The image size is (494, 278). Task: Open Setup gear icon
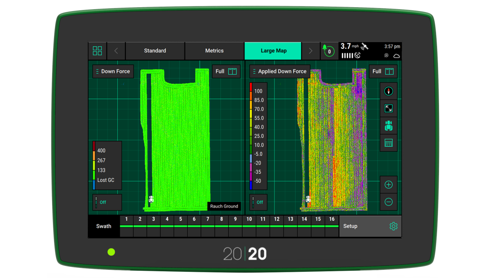(394, 226)
